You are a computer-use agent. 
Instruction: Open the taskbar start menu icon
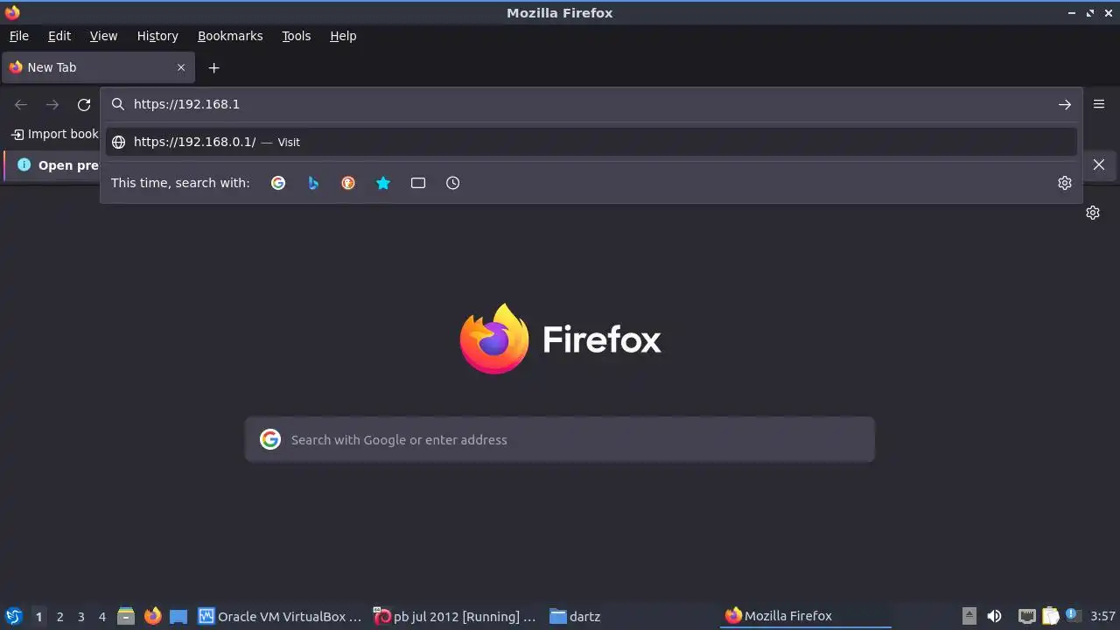14,616
